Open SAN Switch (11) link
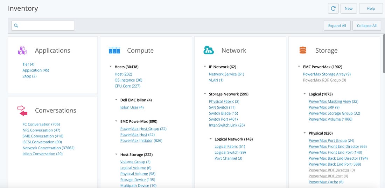 point(222,107)
